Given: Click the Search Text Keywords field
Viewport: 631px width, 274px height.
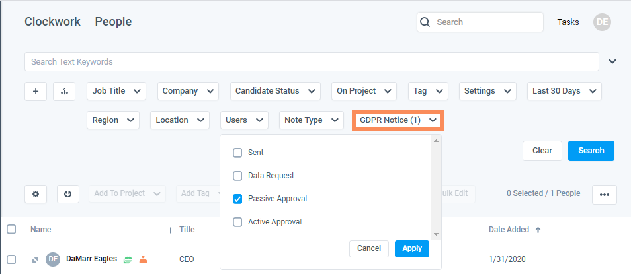Looking at the screenshot, I should click(312, 61).
